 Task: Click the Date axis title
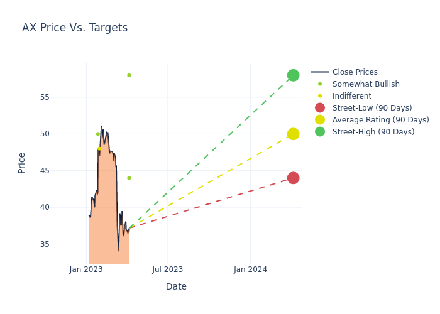pos(176,286)
